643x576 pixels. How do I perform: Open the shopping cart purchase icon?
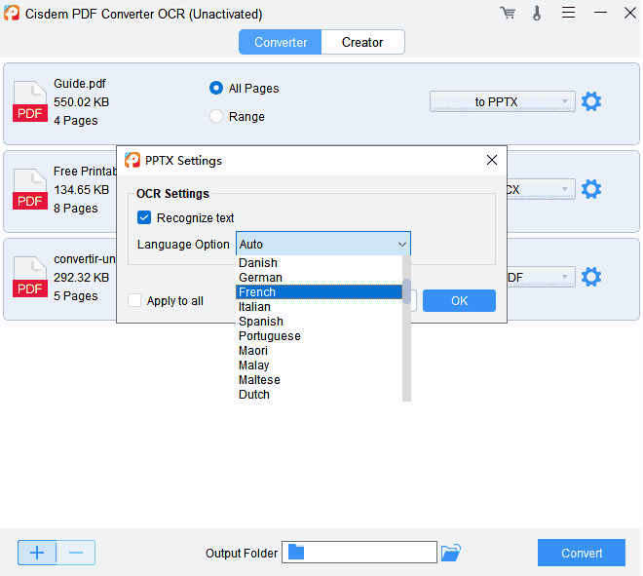[508, 13]
